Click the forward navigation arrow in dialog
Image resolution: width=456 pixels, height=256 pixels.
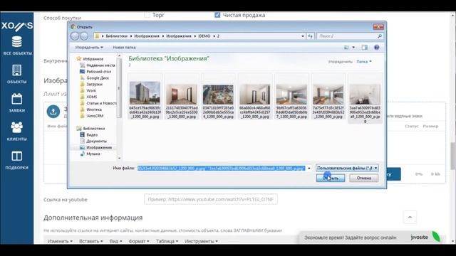point(84,36)
